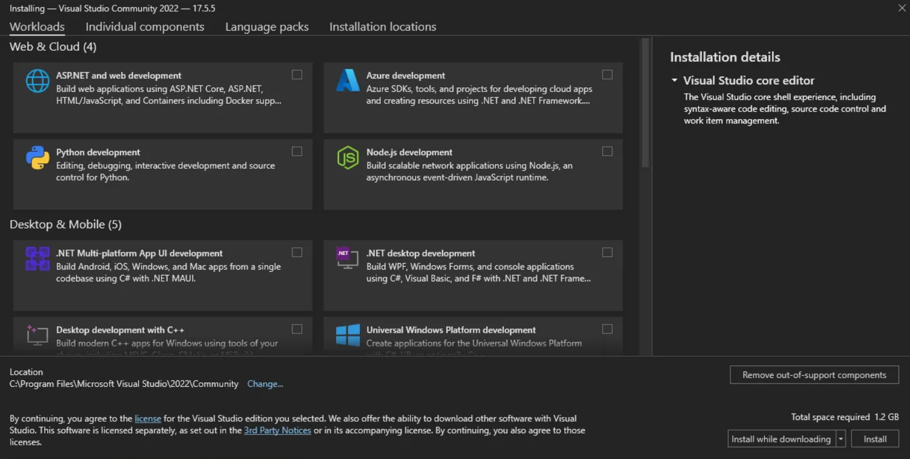Screen dimensions: 910x459
Task: Collapse the Visual Studio core editor section
Action: (x=674, y=81)
